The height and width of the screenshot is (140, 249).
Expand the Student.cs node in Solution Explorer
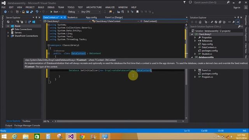[195, 54]
